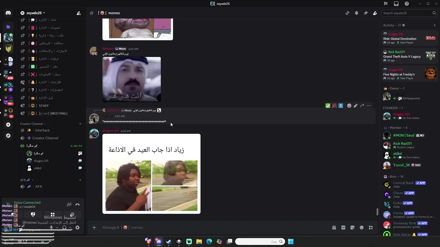Toggle the member list icon
This screenshot has height=247, width=440.
pos(375,13)
